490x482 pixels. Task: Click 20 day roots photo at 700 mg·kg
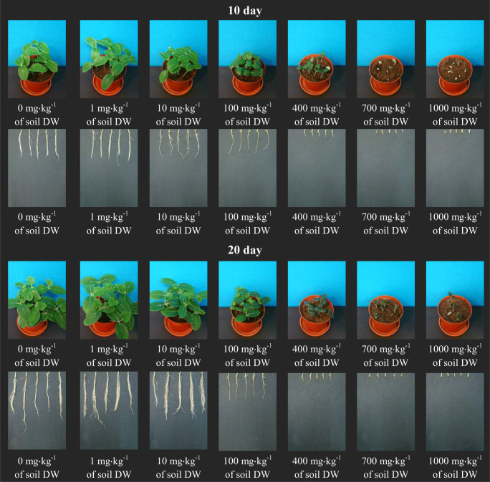click(385, 412)
